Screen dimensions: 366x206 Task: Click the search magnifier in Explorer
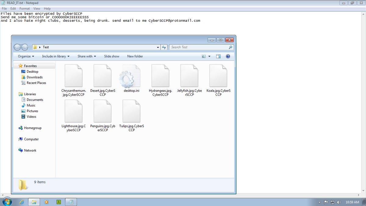pos(230,47)
